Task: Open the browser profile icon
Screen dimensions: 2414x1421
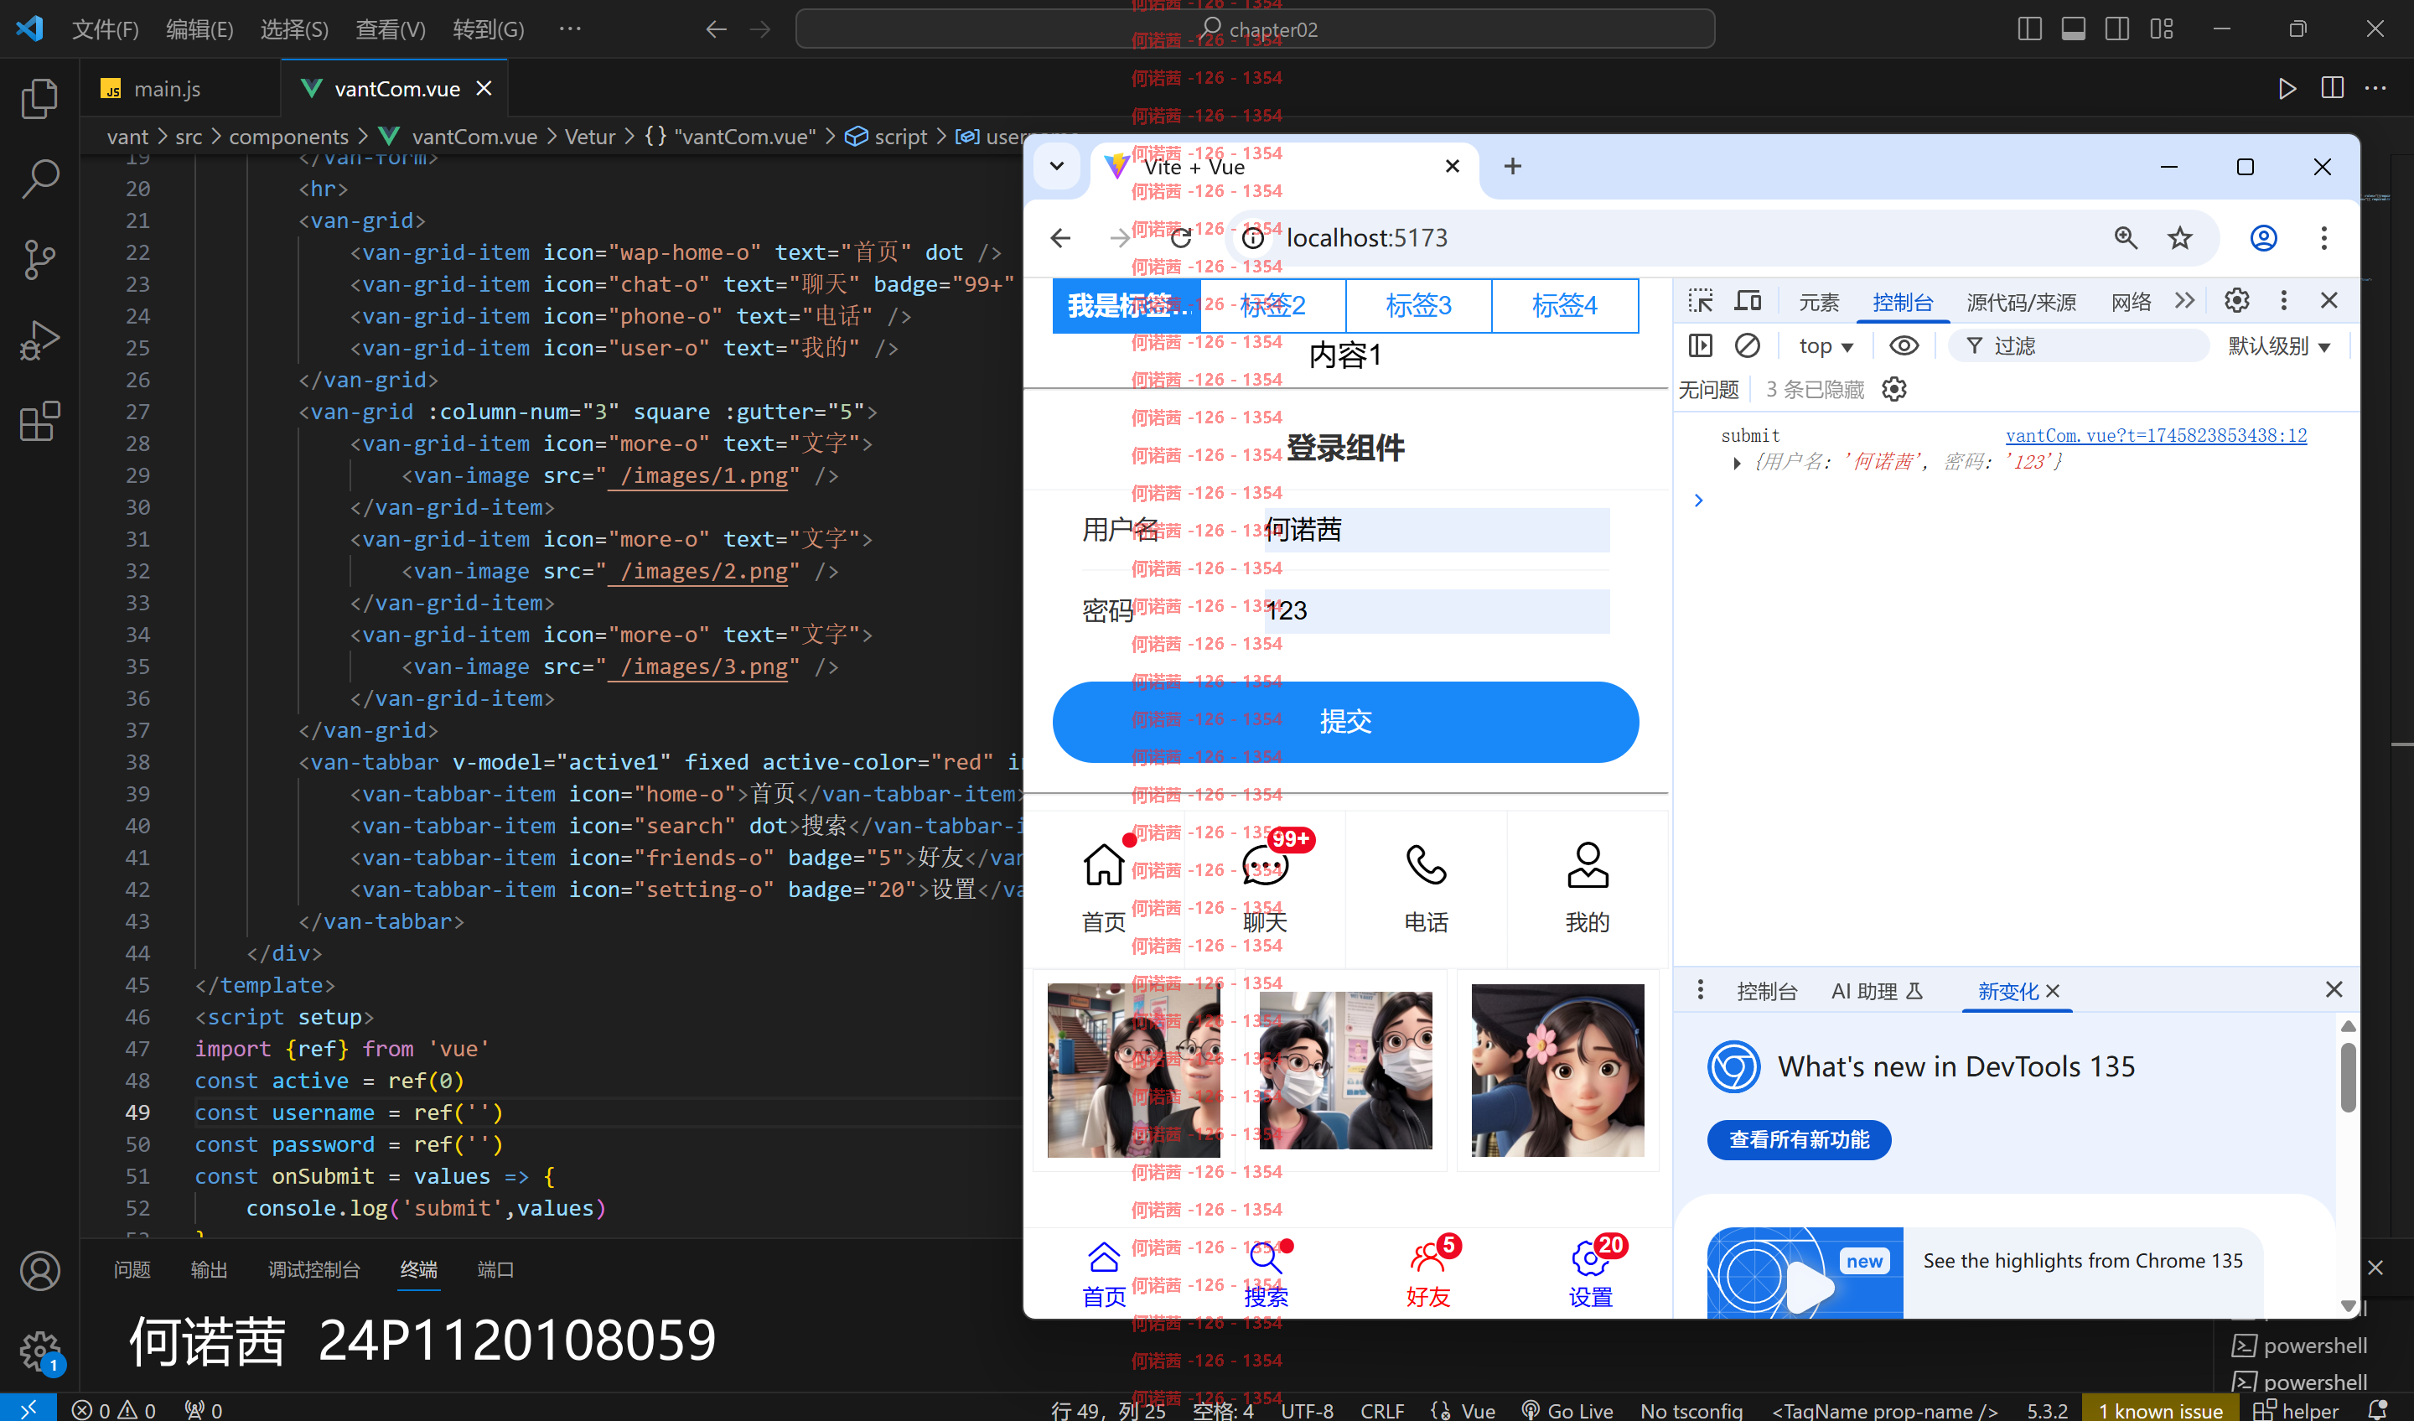Action: click(x=2264, y=237)
